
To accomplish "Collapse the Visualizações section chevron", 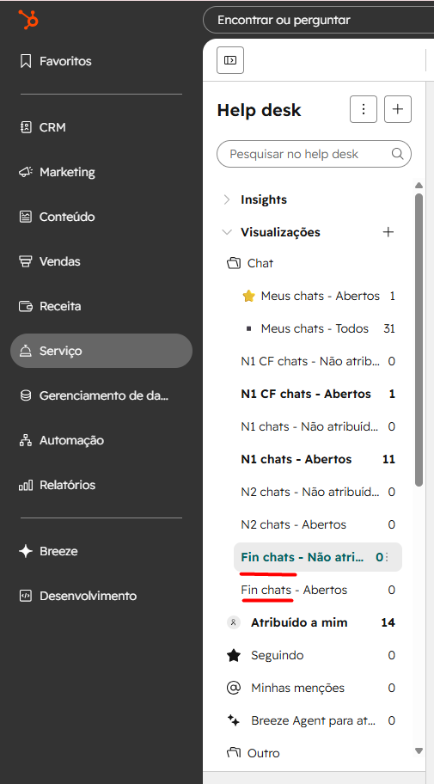I will pos(227,232).
